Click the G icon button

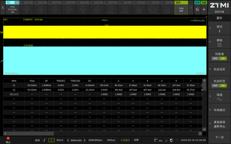[x=197, y=10]
